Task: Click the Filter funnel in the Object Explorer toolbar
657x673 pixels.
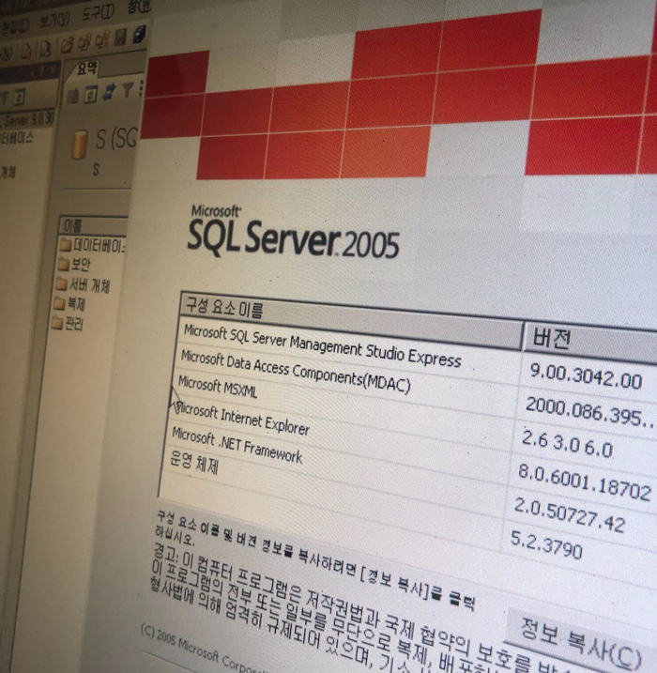Action: [5, 98]
